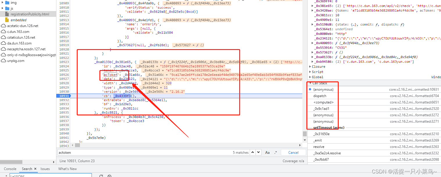Open the js folder in file tree

tap(12, 8)
